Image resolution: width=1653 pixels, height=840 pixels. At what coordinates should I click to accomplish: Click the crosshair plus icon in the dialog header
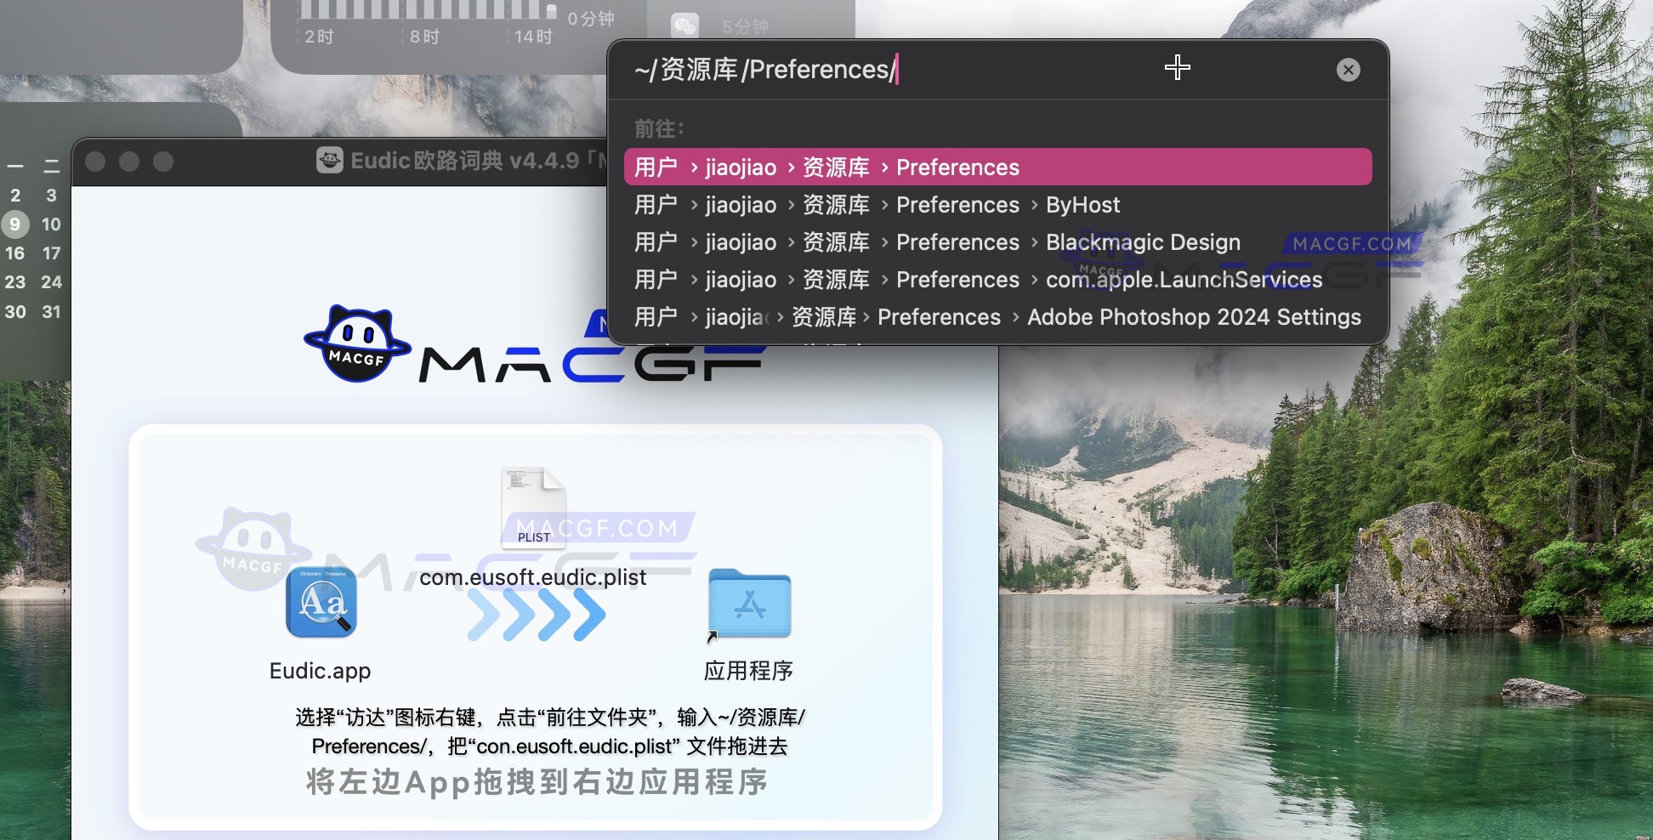[x=1178, y=68]
